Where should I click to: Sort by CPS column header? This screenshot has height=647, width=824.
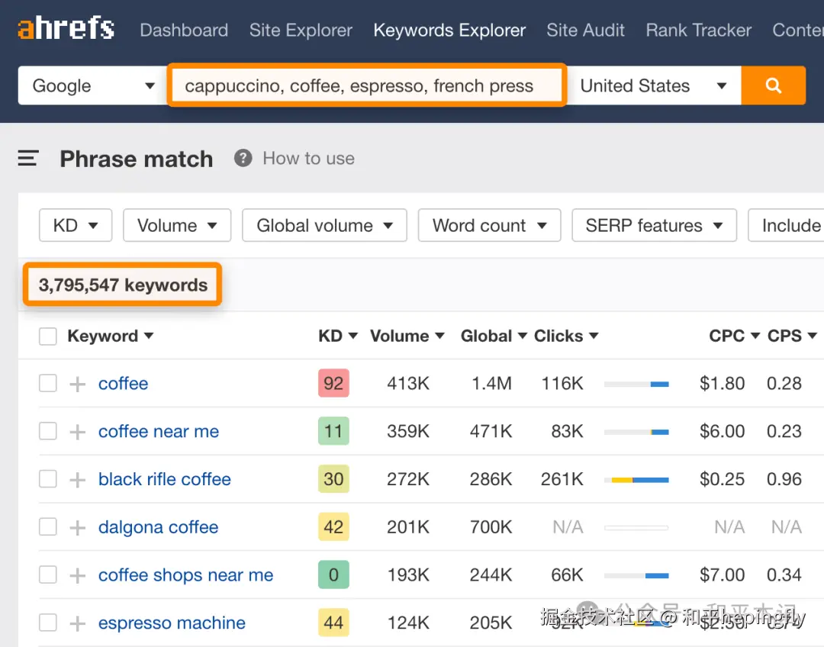point(792,336)
